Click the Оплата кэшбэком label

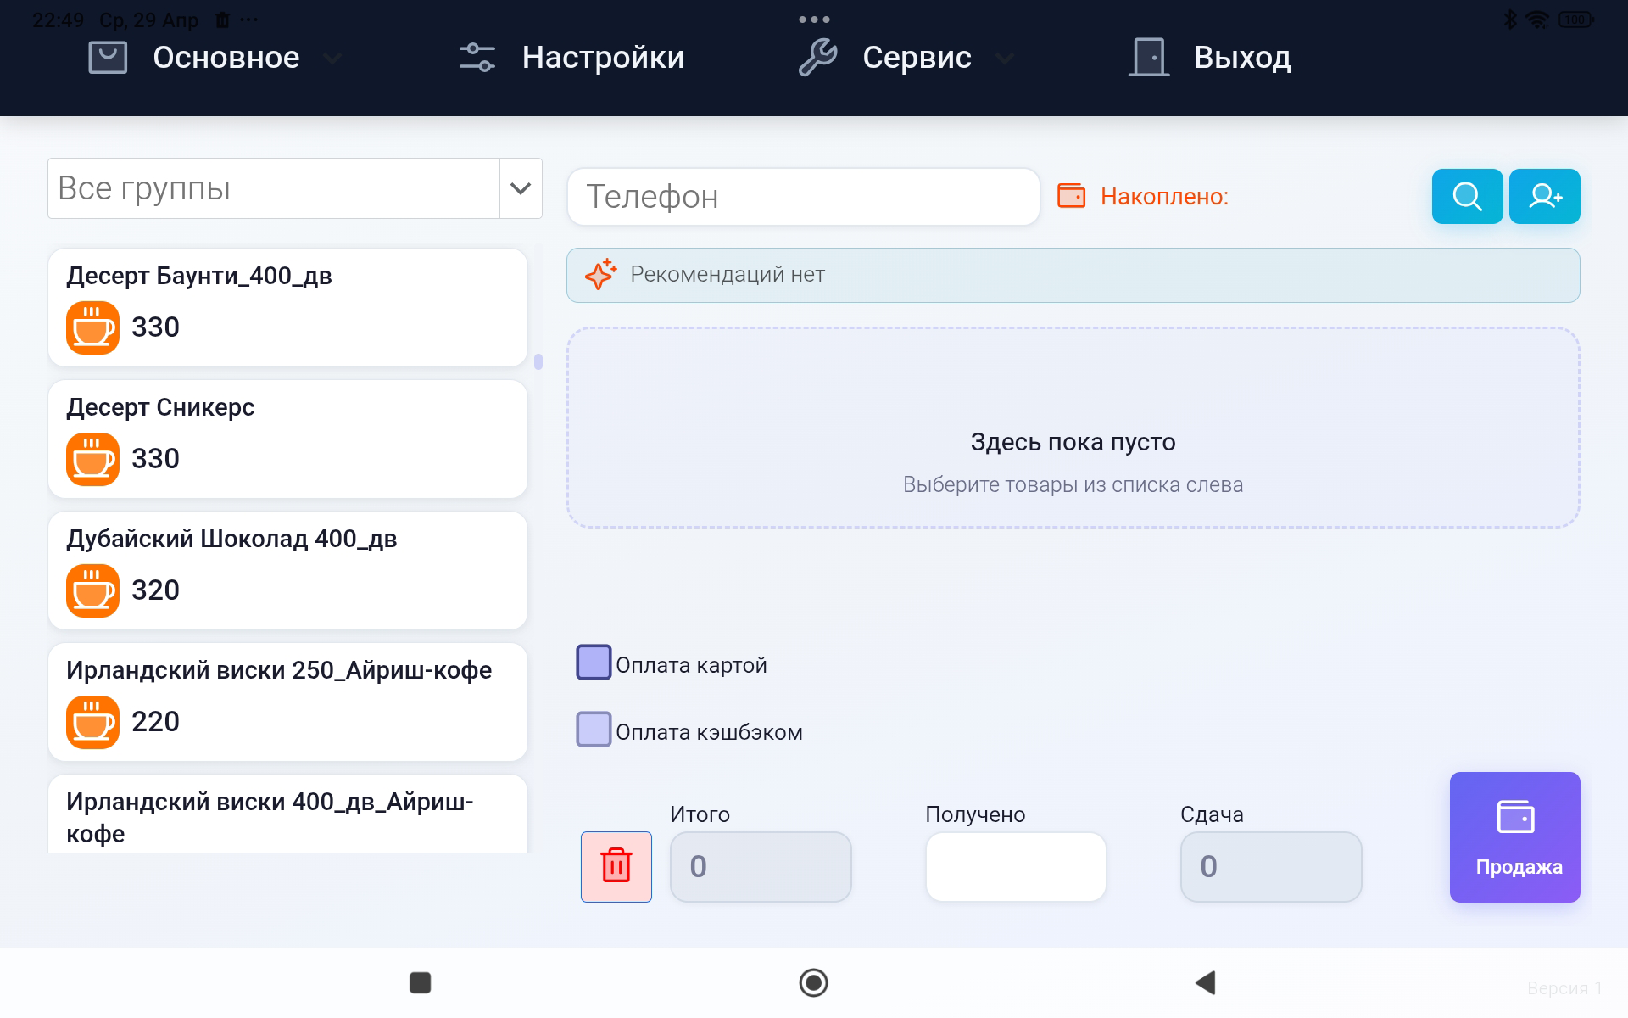point(709,732)
